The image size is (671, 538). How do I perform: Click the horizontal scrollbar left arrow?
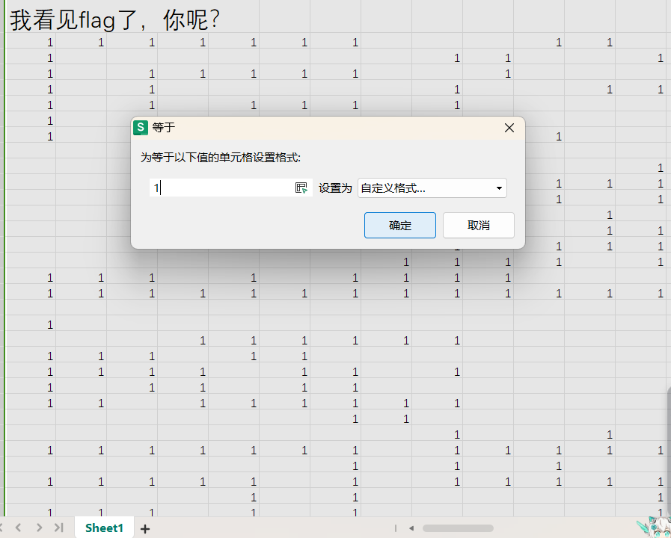pos(411,528)
